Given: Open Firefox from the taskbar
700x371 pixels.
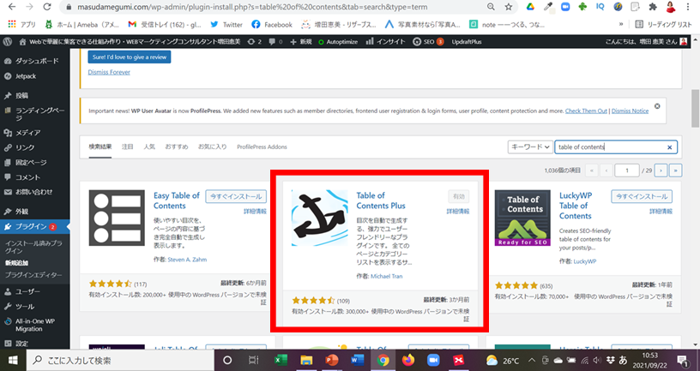Looking at the screenshot, I should pos(408,361).
